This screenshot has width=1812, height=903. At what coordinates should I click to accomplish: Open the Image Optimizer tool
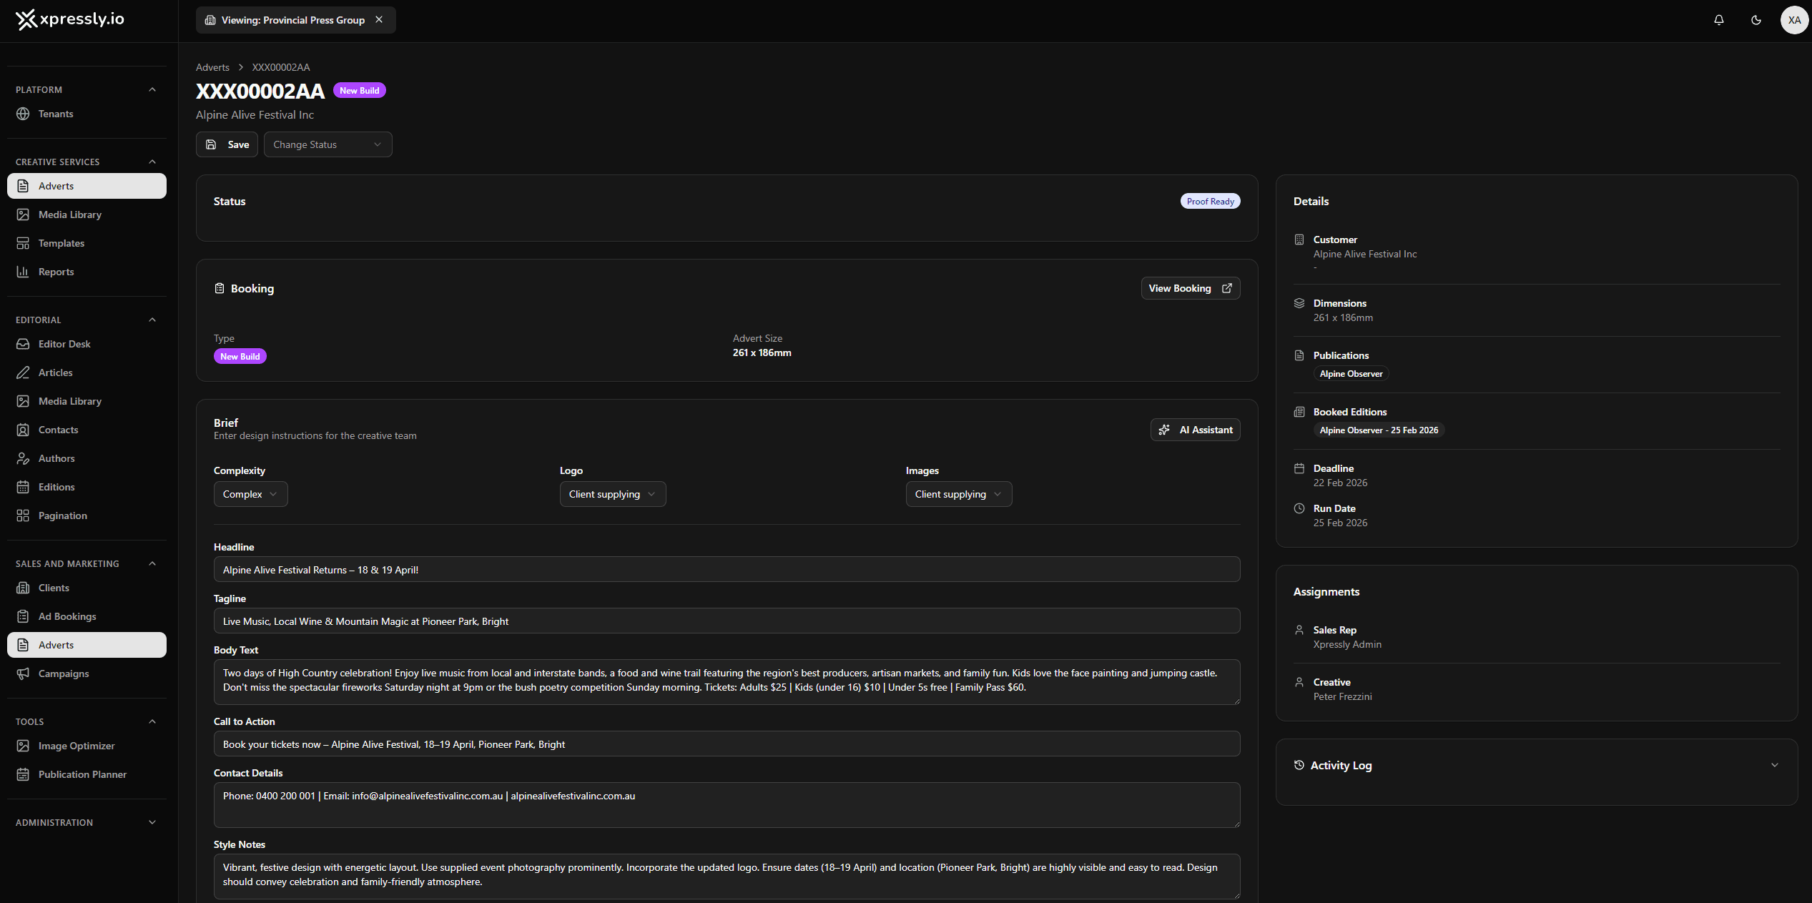[77, 746]
